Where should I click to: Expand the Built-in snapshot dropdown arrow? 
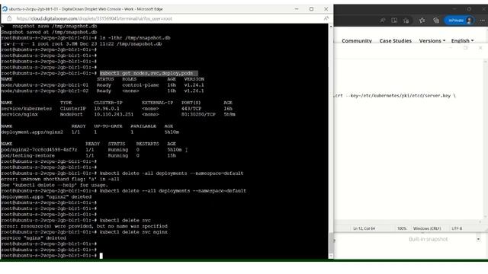point(478,239)
